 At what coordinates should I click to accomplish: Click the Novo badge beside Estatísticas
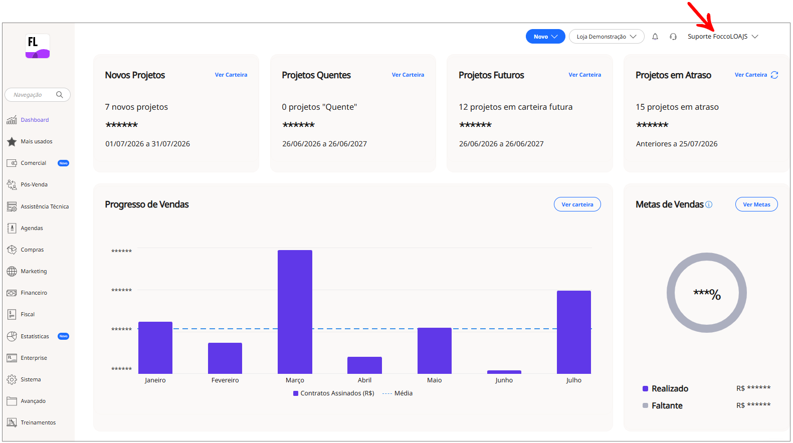pos(63,336)
